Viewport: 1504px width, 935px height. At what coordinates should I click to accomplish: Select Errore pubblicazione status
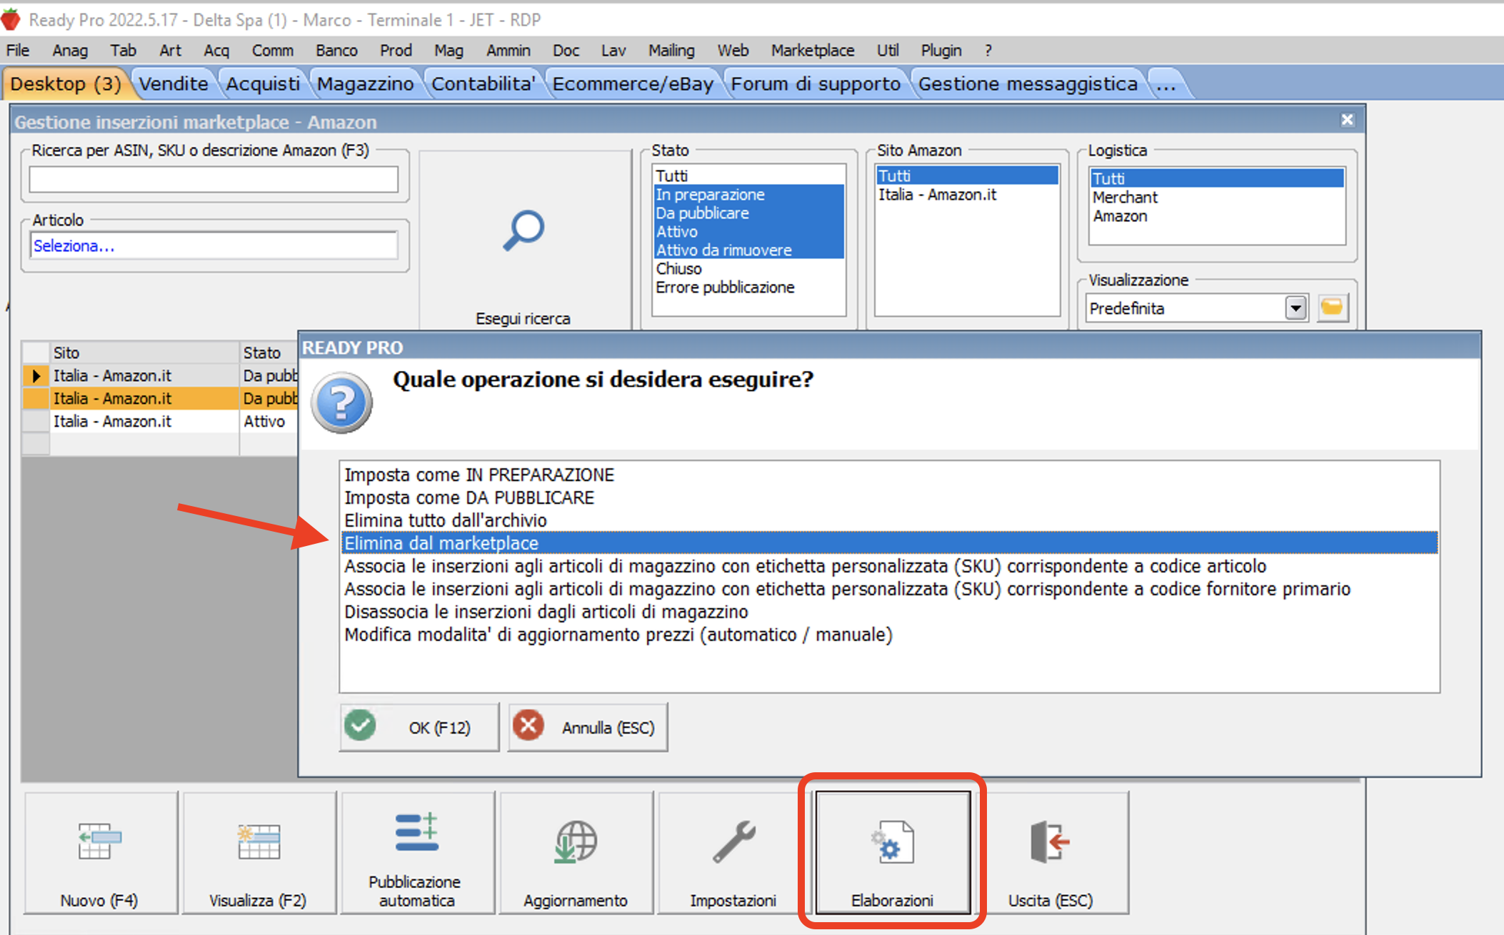(x=748, y=287)
